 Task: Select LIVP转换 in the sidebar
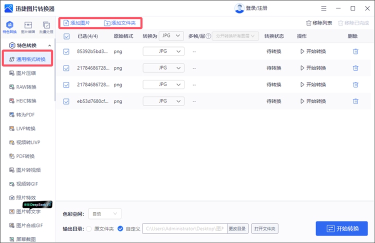tap(22, 128)
